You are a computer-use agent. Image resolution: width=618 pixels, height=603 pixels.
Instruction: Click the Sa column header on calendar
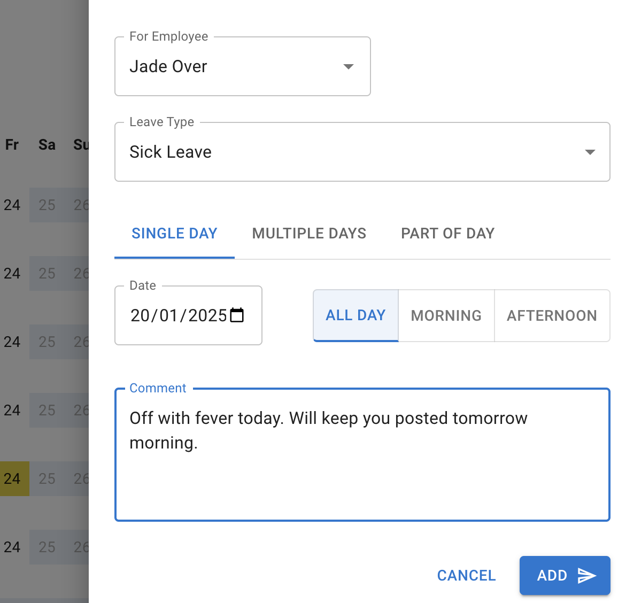46,144
